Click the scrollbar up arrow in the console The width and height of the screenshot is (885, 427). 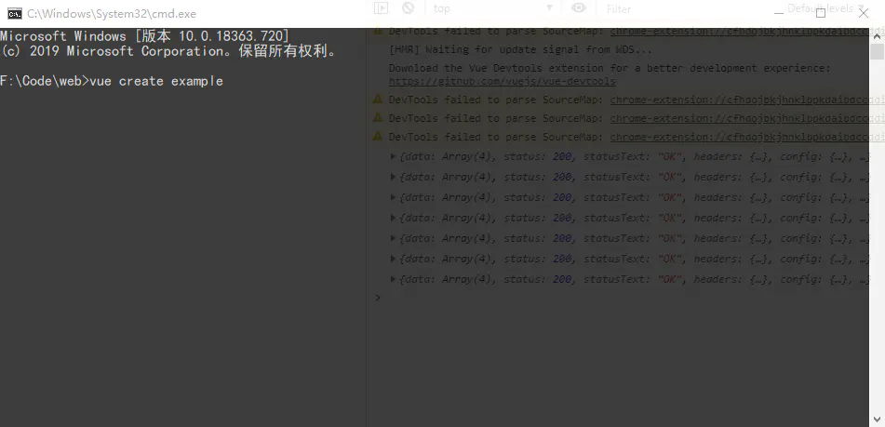(x=877, y=35)
